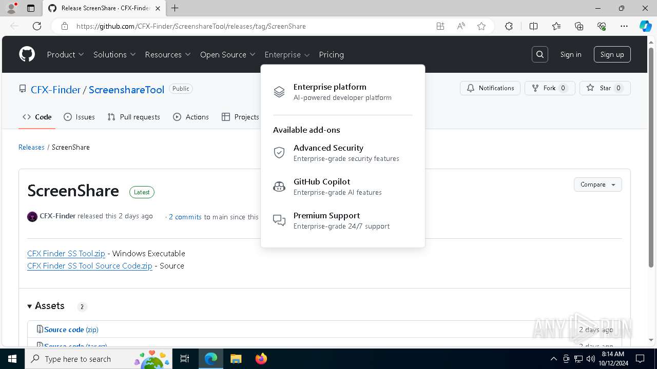Expand the Resources menu
Viewport: 657px width, 369px height.
[168, 54]
